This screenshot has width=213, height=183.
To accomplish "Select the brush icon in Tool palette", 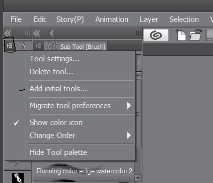I will [x=24, y=46].
